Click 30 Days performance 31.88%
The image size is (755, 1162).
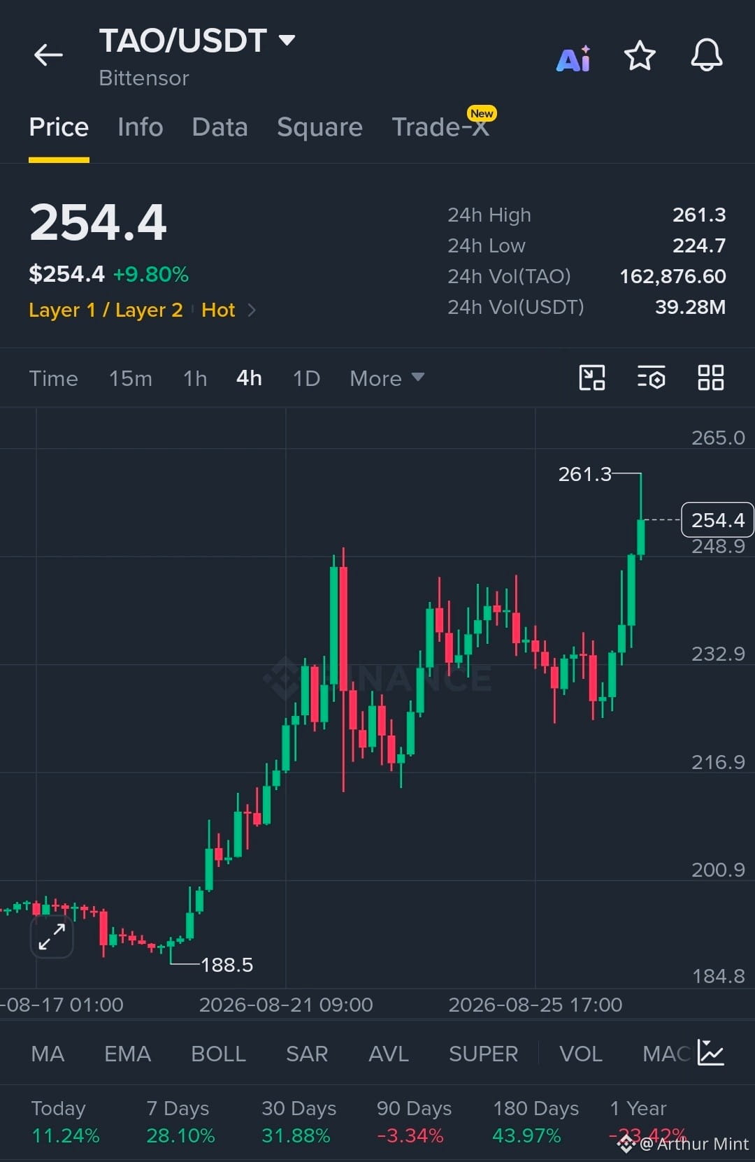tap(296, 1135)
